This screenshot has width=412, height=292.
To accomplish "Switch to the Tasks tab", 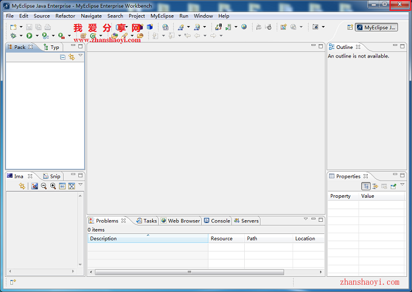I will (x=147, y=221).
